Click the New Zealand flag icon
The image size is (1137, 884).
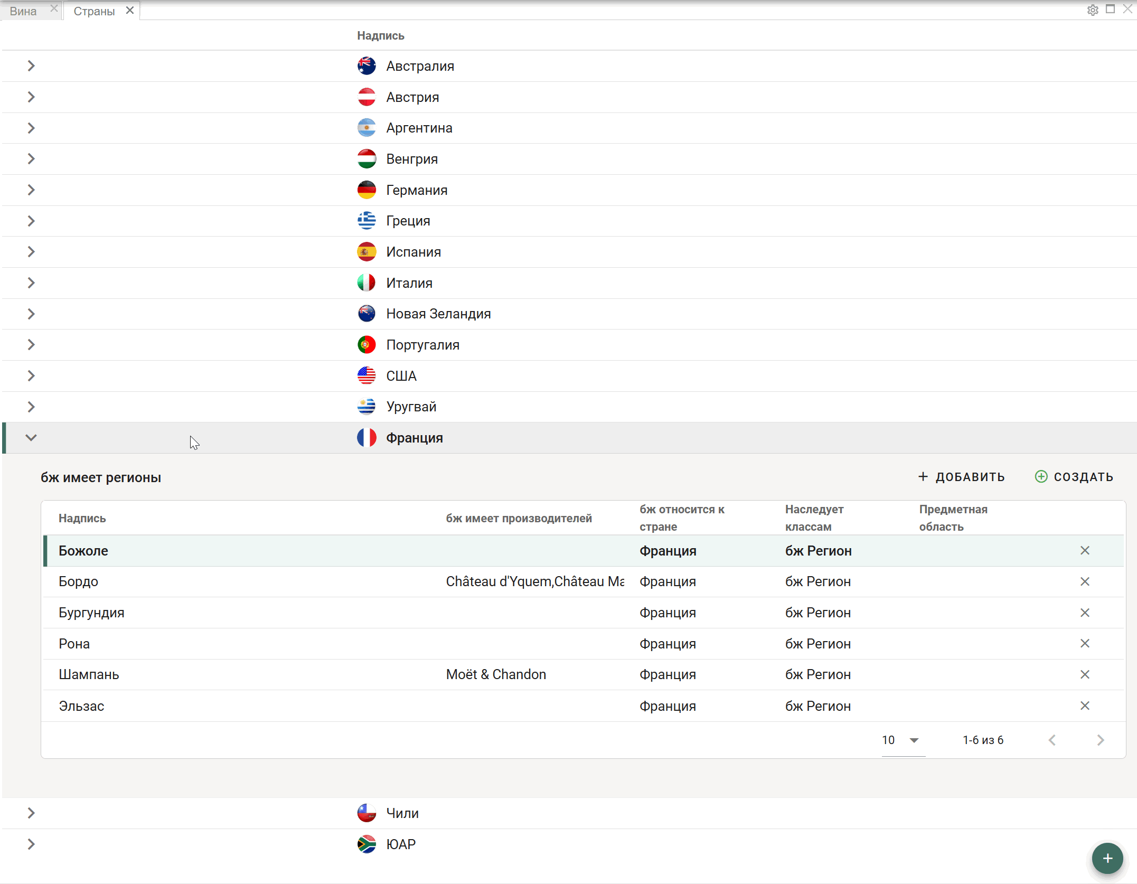pyautogui.click(x=367, y=314)
